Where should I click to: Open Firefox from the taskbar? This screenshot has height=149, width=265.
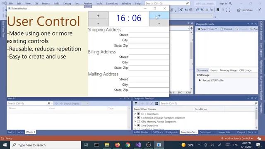point(118,145)
